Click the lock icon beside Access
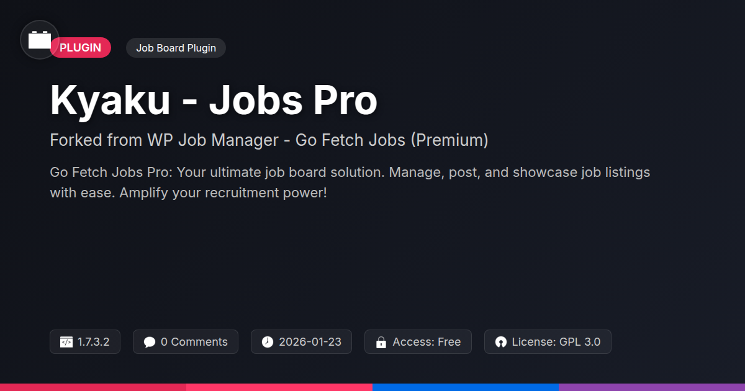 [x=381, y=342]
